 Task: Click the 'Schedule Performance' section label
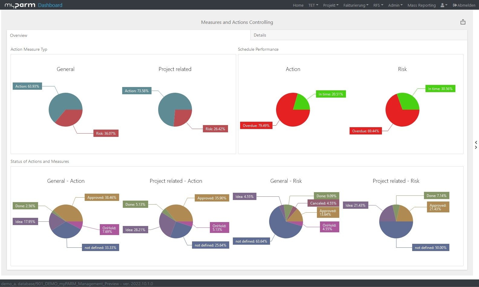tap(258, 49)
